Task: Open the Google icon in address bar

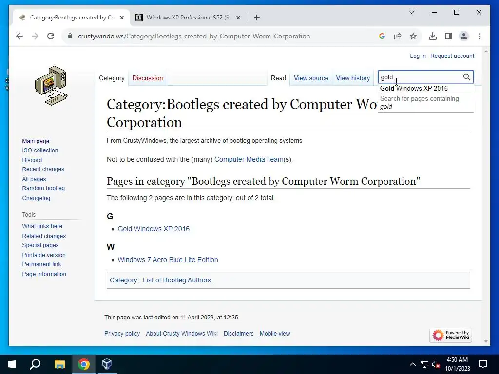Action: 382,36
